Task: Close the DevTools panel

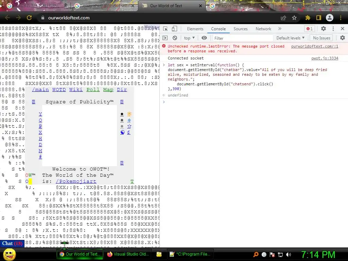Action: tap(343, 29)
